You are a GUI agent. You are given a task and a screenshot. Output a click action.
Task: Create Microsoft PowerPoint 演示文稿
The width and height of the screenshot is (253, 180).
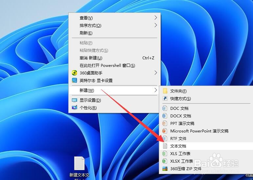[206, 131]
